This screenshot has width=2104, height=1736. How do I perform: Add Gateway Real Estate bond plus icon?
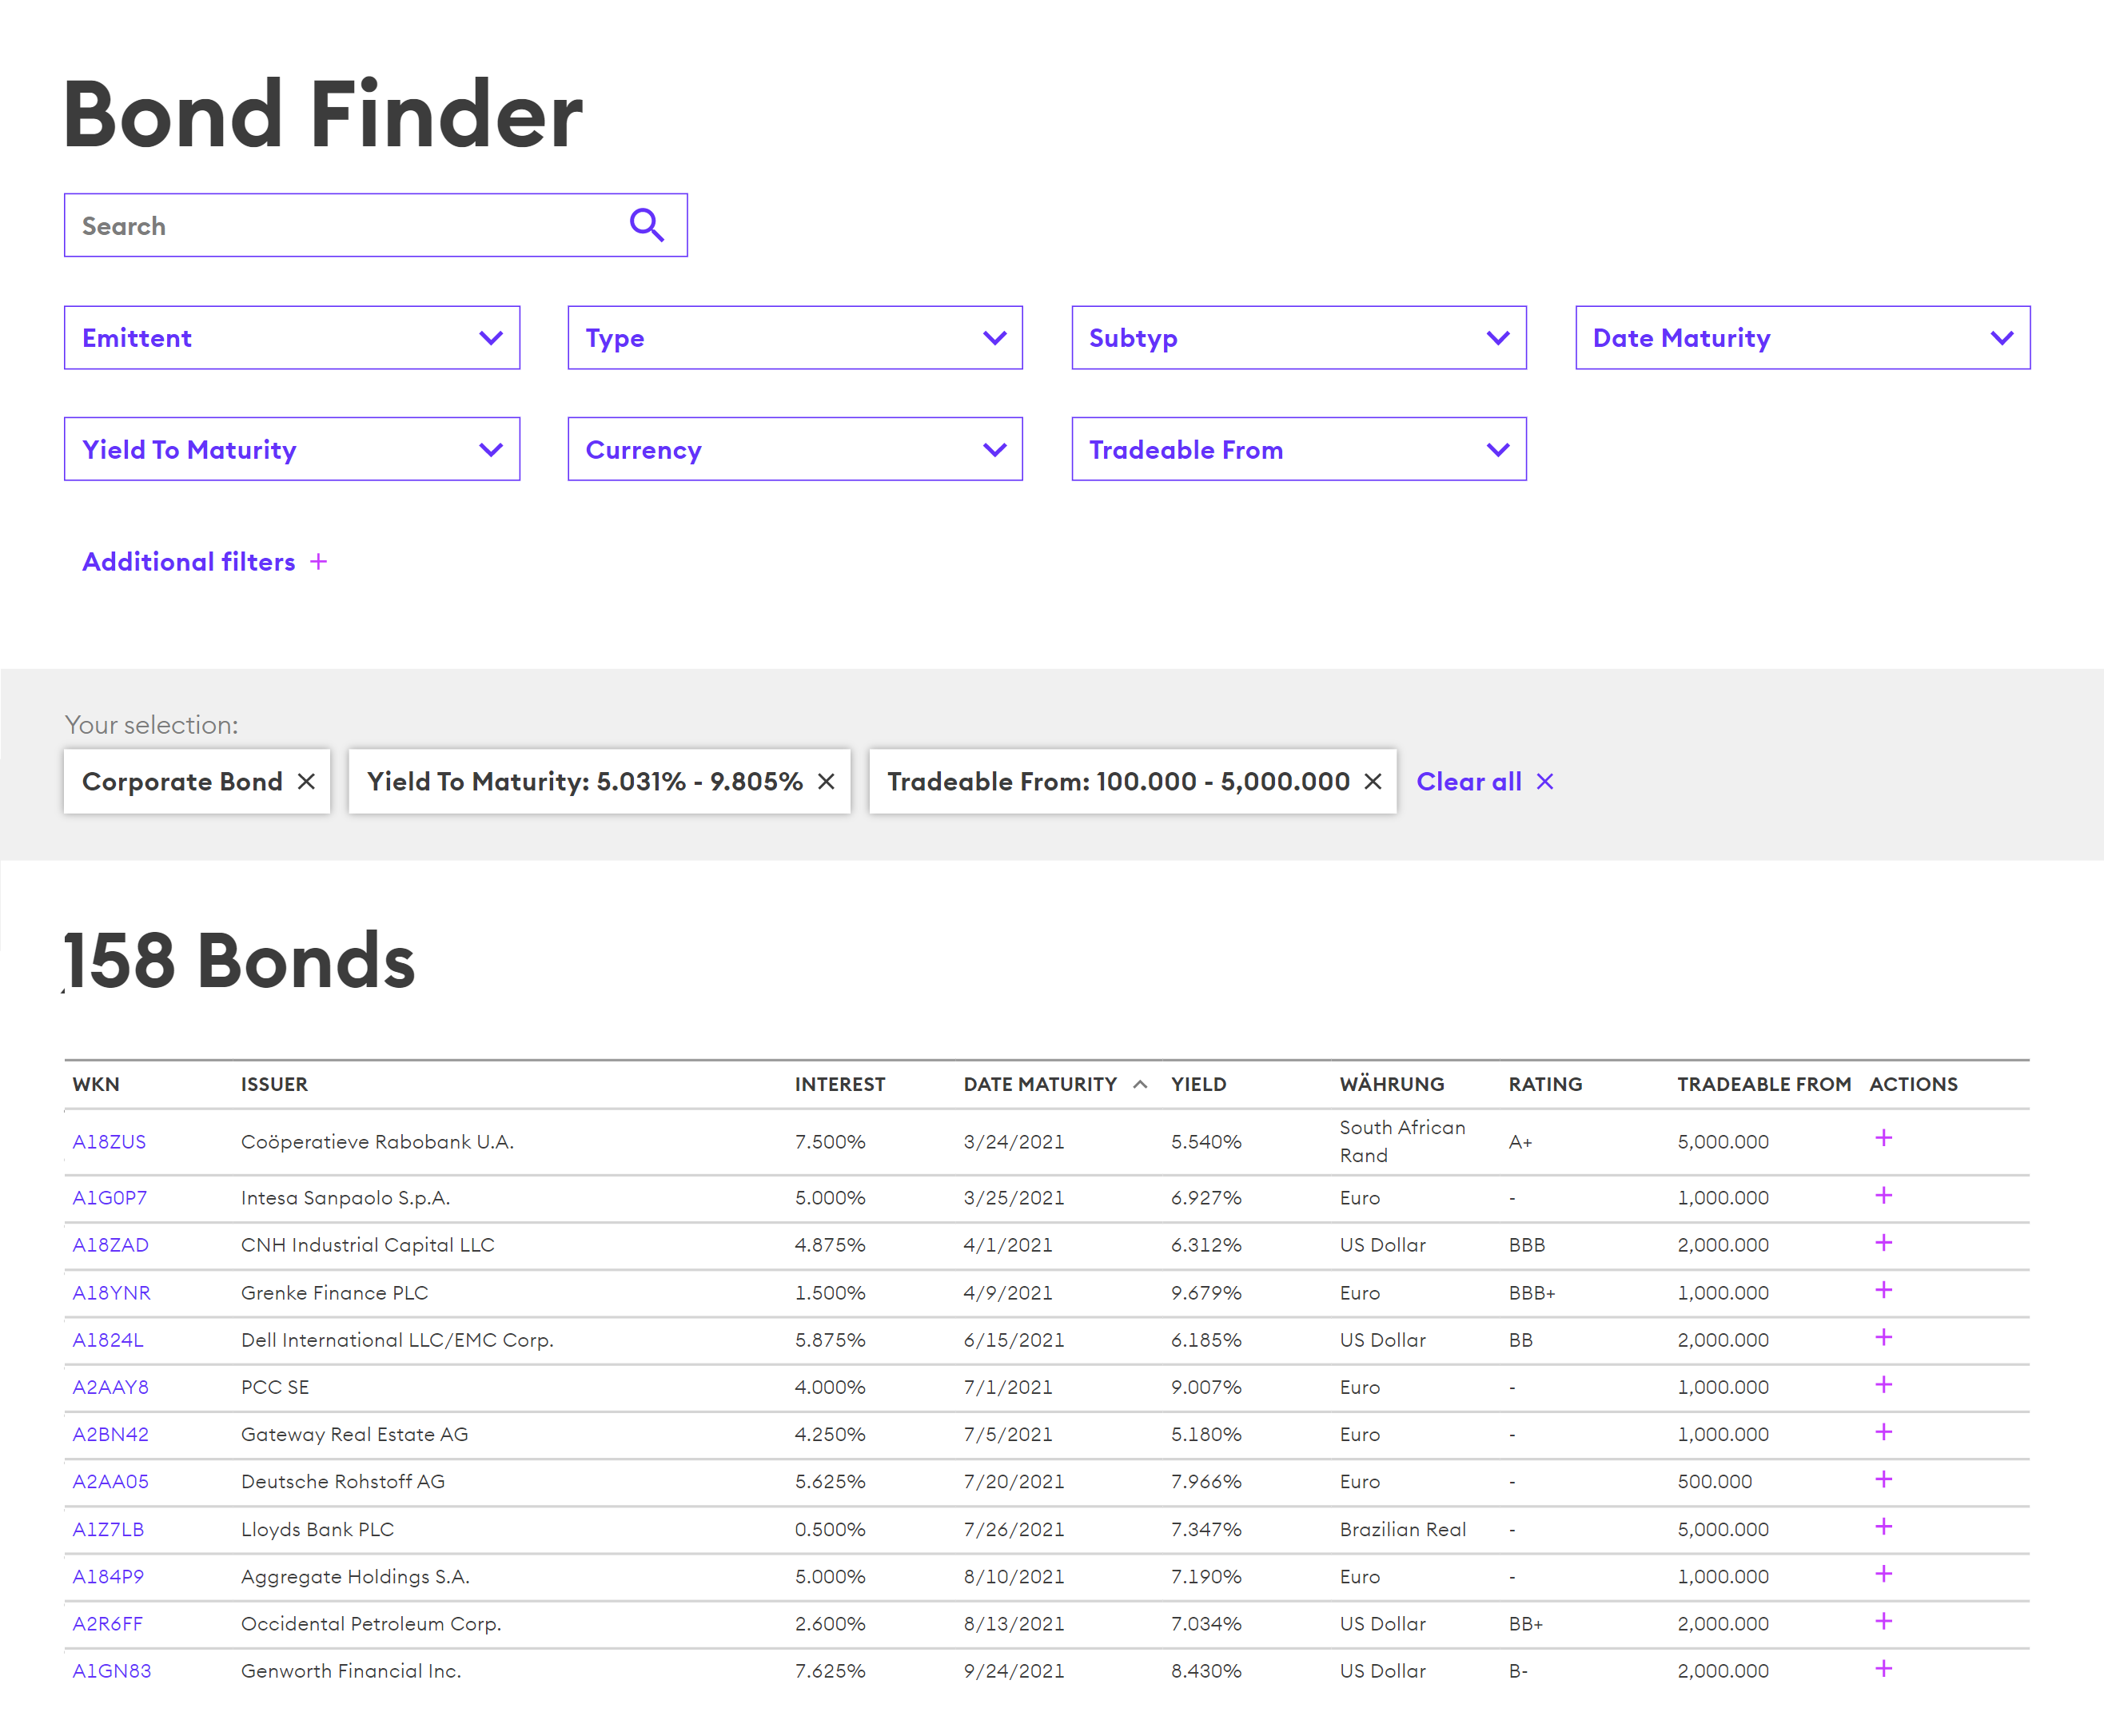pos(1883,1432)
